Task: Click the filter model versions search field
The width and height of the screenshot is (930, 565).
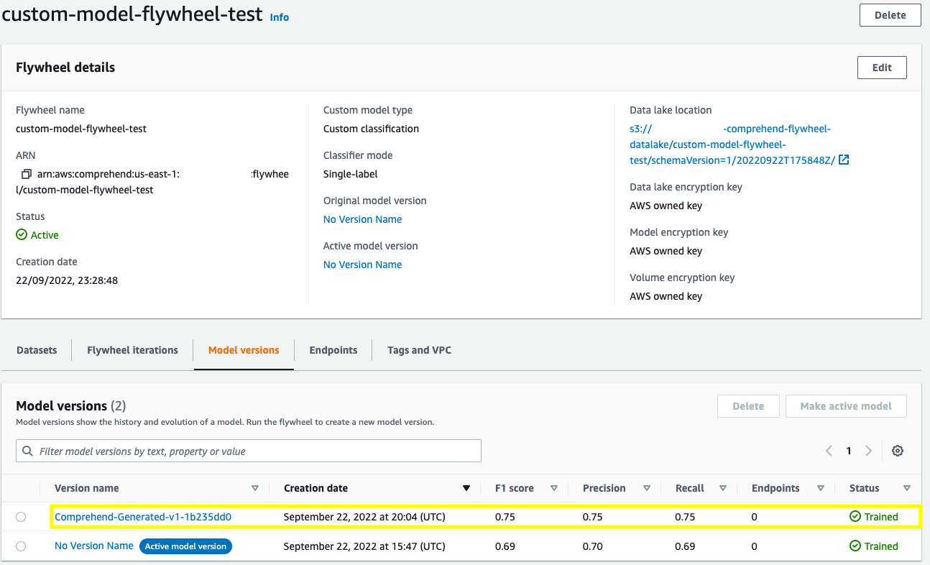Action: (x=249, y=451)
